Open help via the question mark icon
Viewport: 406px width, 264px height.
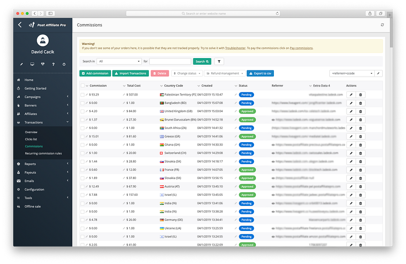(x=54, y=64)
